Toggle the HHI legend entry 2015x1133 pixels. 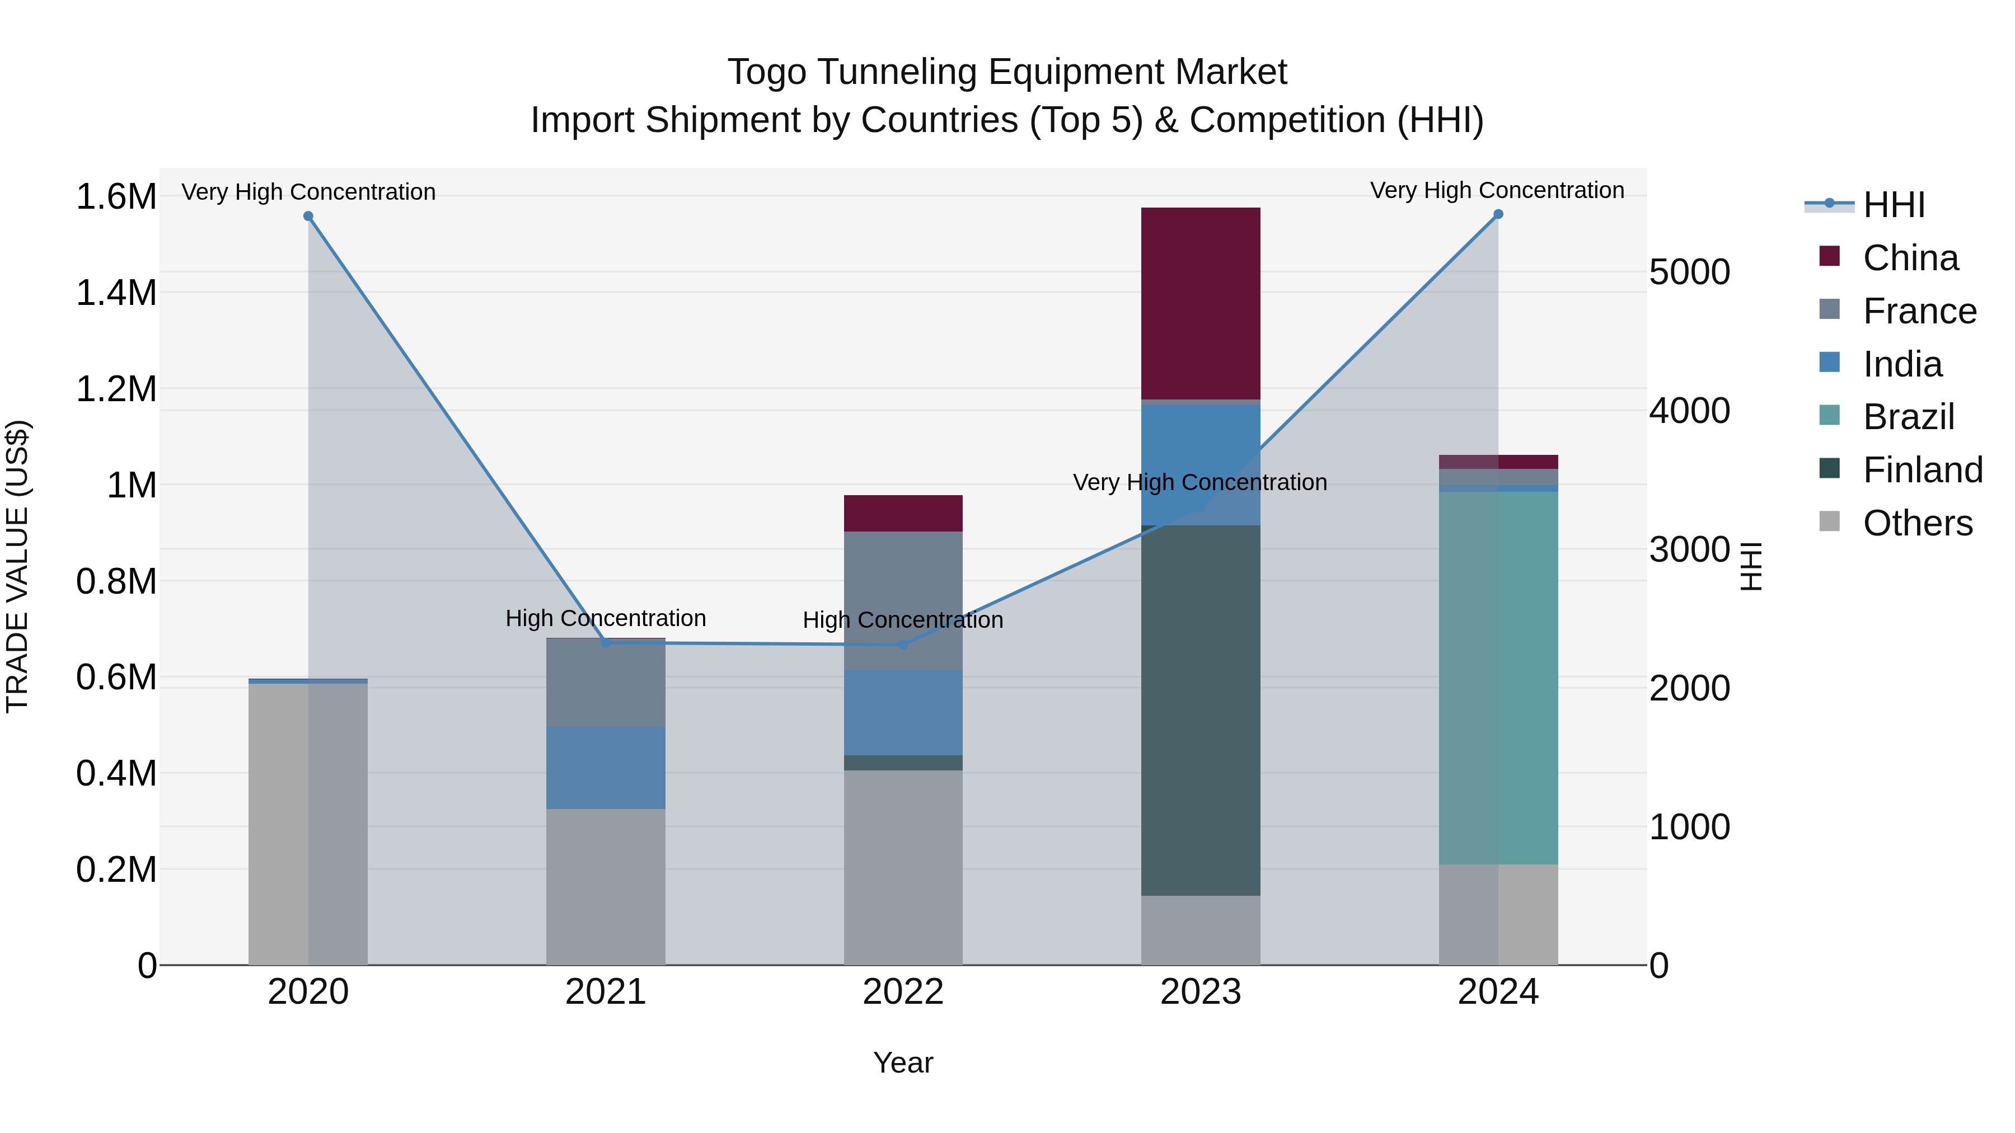[x=1893, y=205]
